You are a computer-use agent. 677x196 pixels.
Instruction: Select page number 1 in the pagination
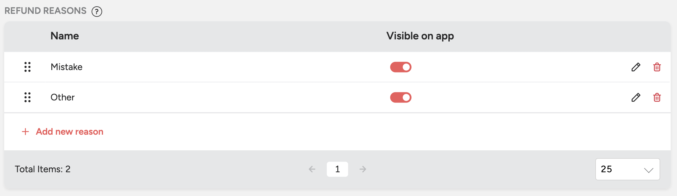337,169
